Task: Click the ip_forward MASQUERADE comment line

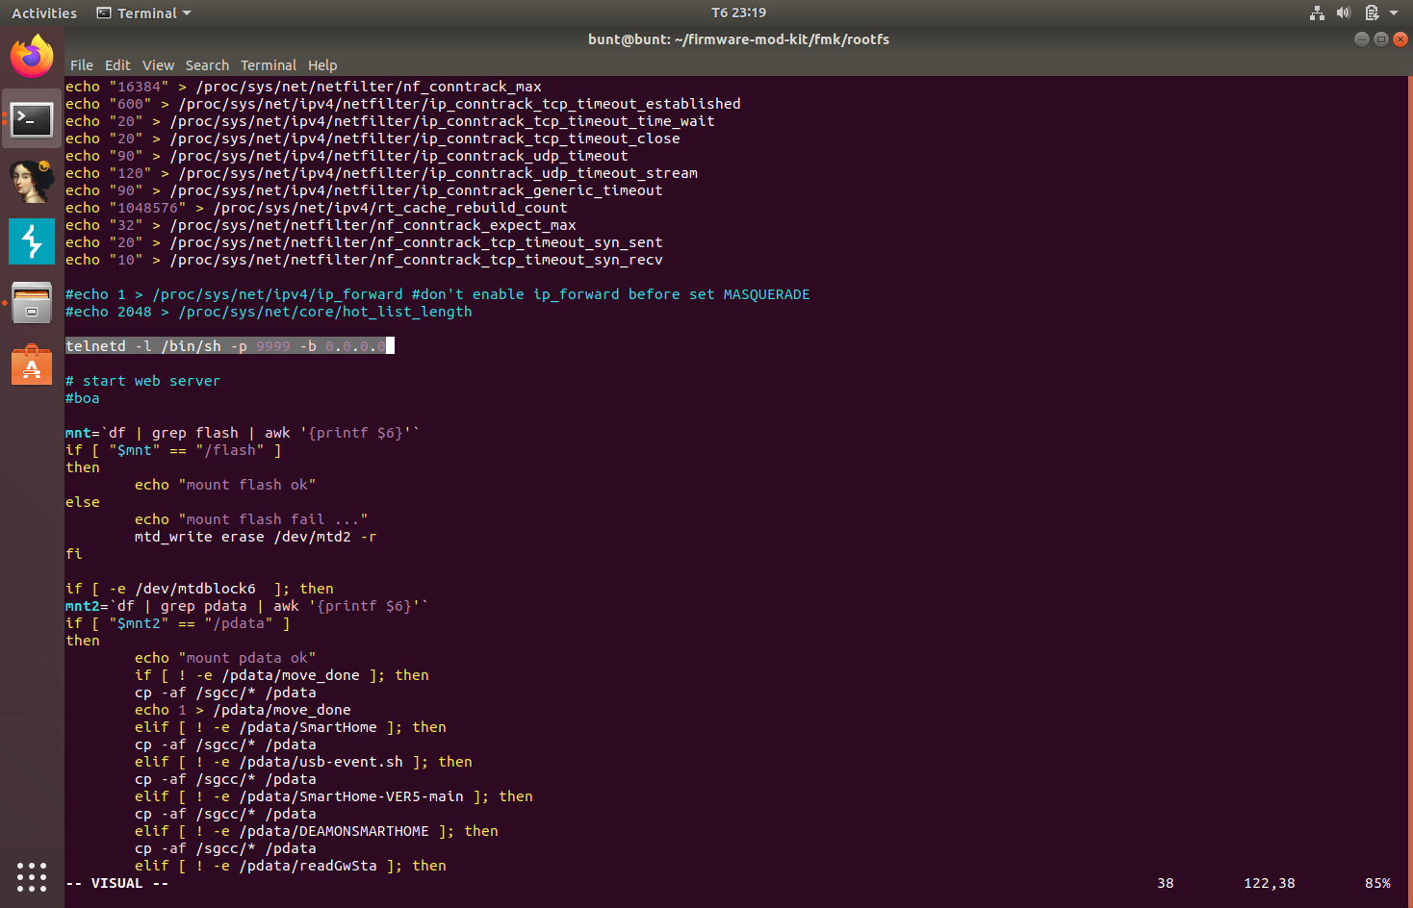Action: coord(438,294)
